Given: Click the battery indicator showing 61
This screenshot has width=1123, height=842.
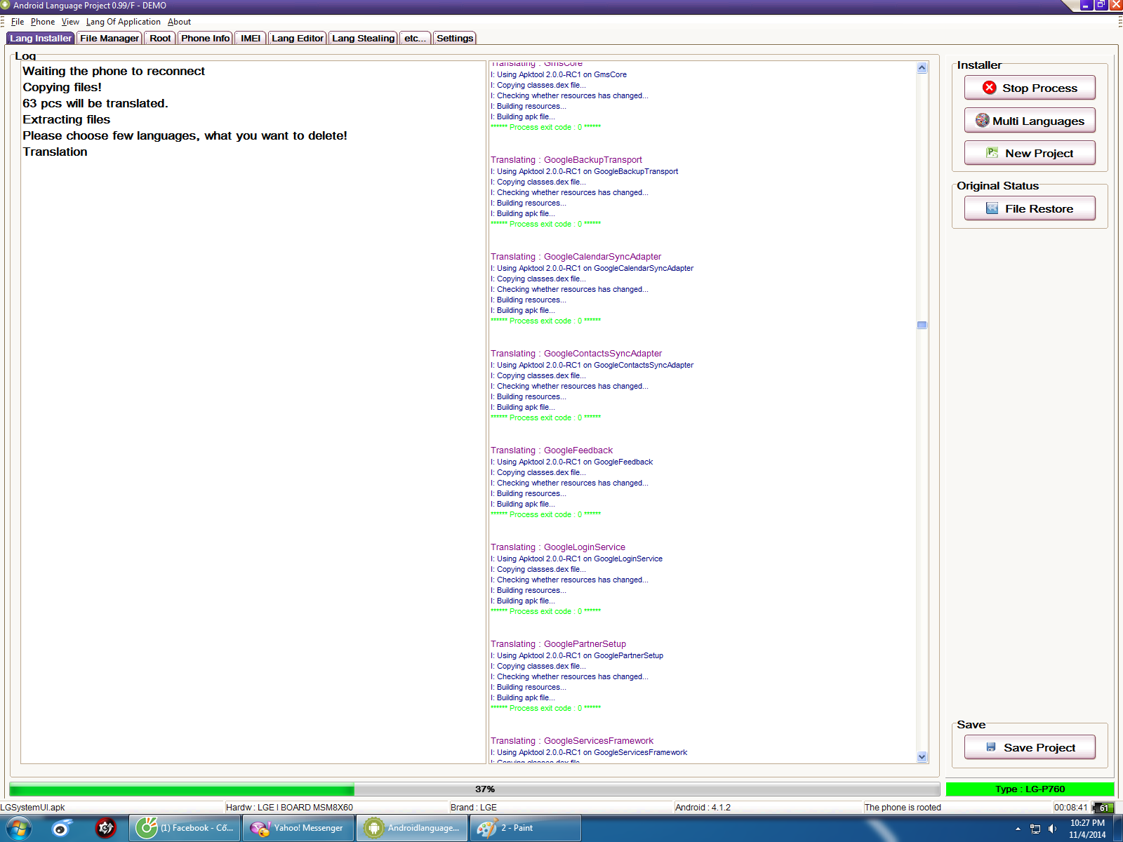Looking at the screenshot, I should pyautogui.click(x=1103, y=808).
